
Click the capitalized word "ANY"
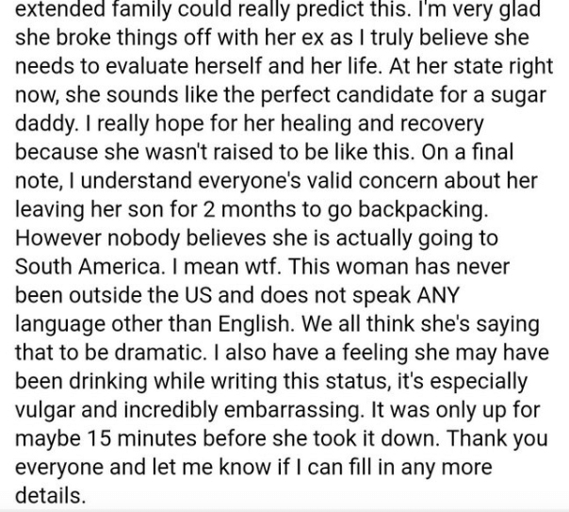point(438,295)
